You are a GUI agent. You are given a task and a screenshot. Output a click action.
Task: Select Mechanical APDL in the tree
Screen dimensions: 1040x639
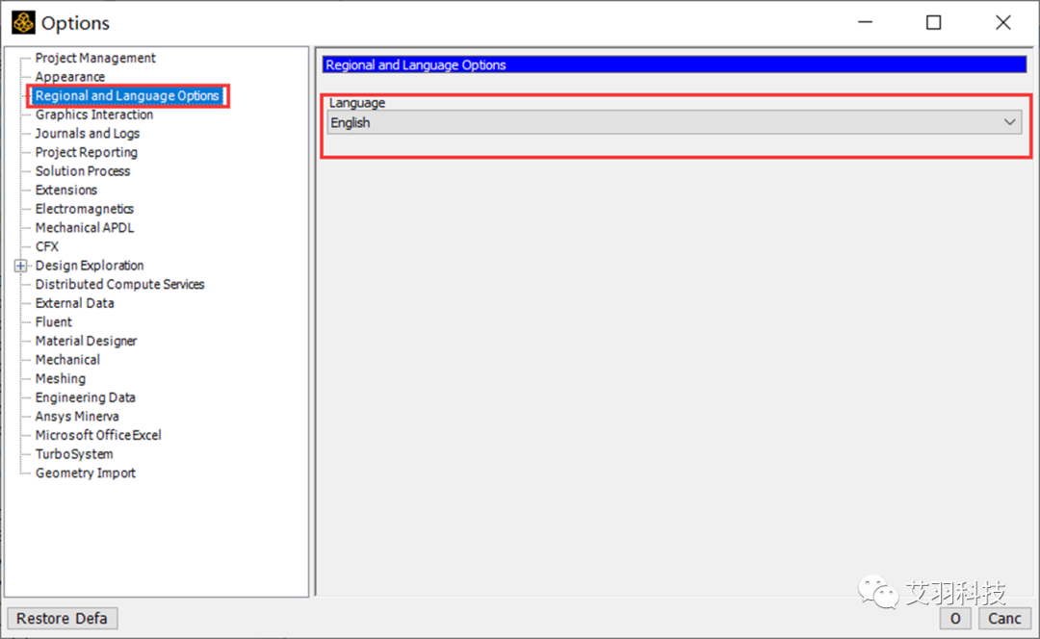[85, 228]
